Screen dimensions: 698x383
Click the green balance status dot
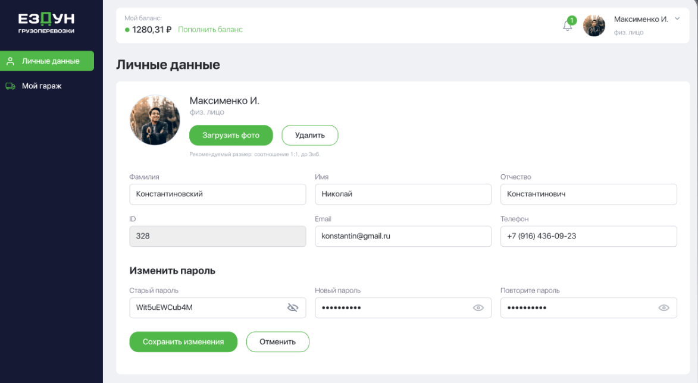127,30
